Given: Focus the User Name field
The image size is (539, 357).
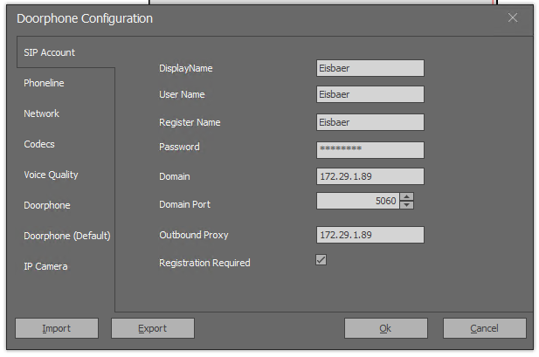Looking at the screenshot, I should click(x=370, y=94).
